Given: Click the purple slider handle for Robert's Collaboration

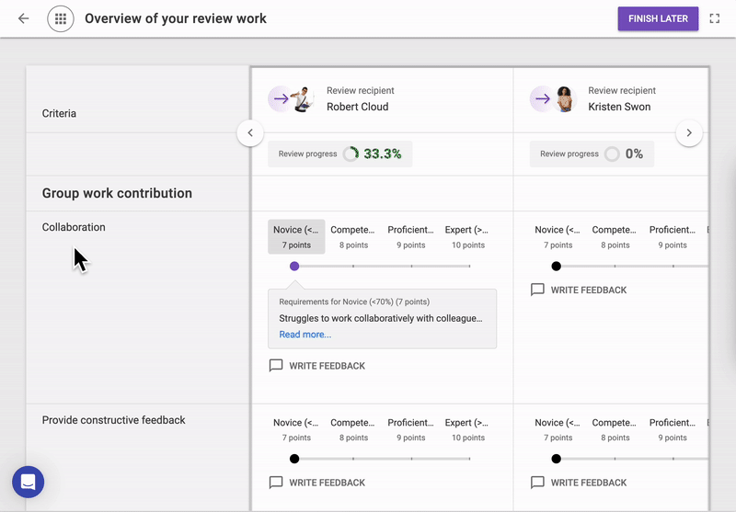Looking at the screenshot, I should tap(294, 267).
